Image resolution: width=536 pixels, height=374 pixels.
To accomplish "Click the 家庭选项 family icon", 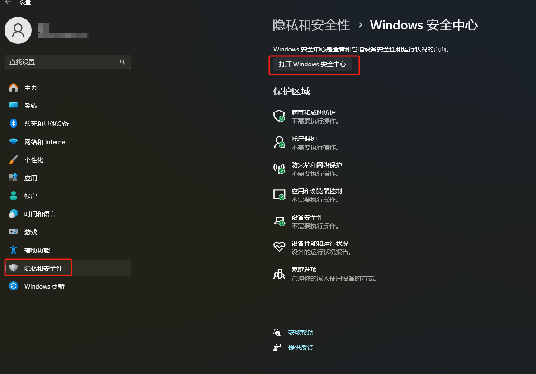I will point(279,274).
